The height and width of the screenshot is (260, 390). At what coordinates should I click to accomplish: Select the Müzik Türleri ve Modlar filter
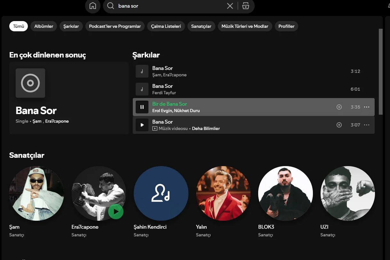click(245, 26)
